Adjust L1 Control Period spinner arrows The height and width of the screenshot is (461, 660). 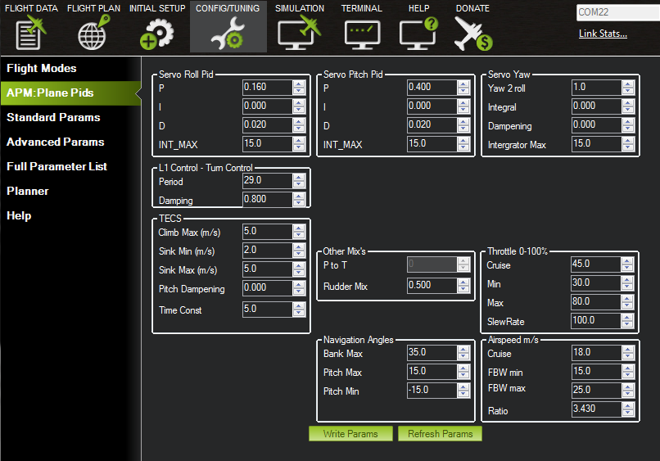tap(299, 180)
